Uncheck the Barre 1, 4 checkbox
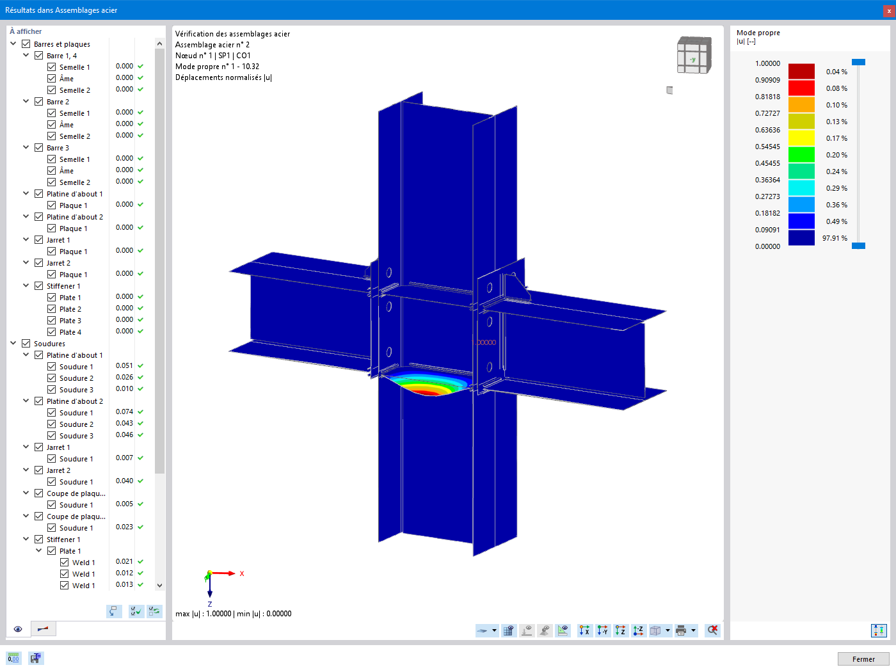Viewport: 896px width, 672px height. point(39,56)
